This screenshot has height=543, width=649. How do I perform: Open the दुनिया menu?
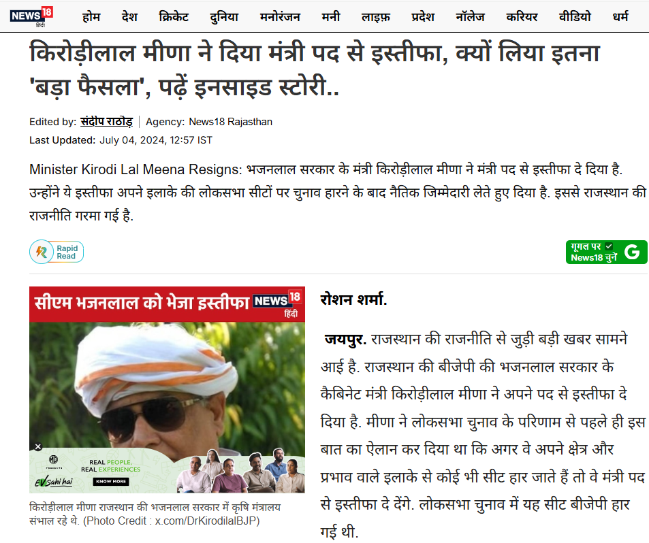coord(224,17)
